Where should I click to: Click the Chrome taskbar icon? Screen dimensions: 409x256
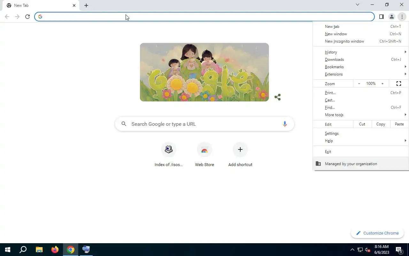71,250
